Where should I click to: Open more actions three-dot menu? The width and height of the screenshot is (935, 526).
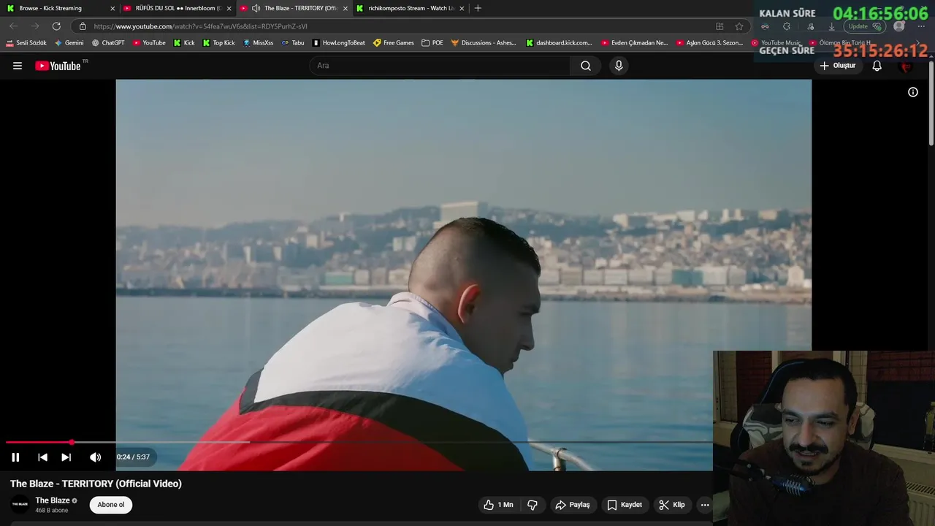click(x=705, y=505)
